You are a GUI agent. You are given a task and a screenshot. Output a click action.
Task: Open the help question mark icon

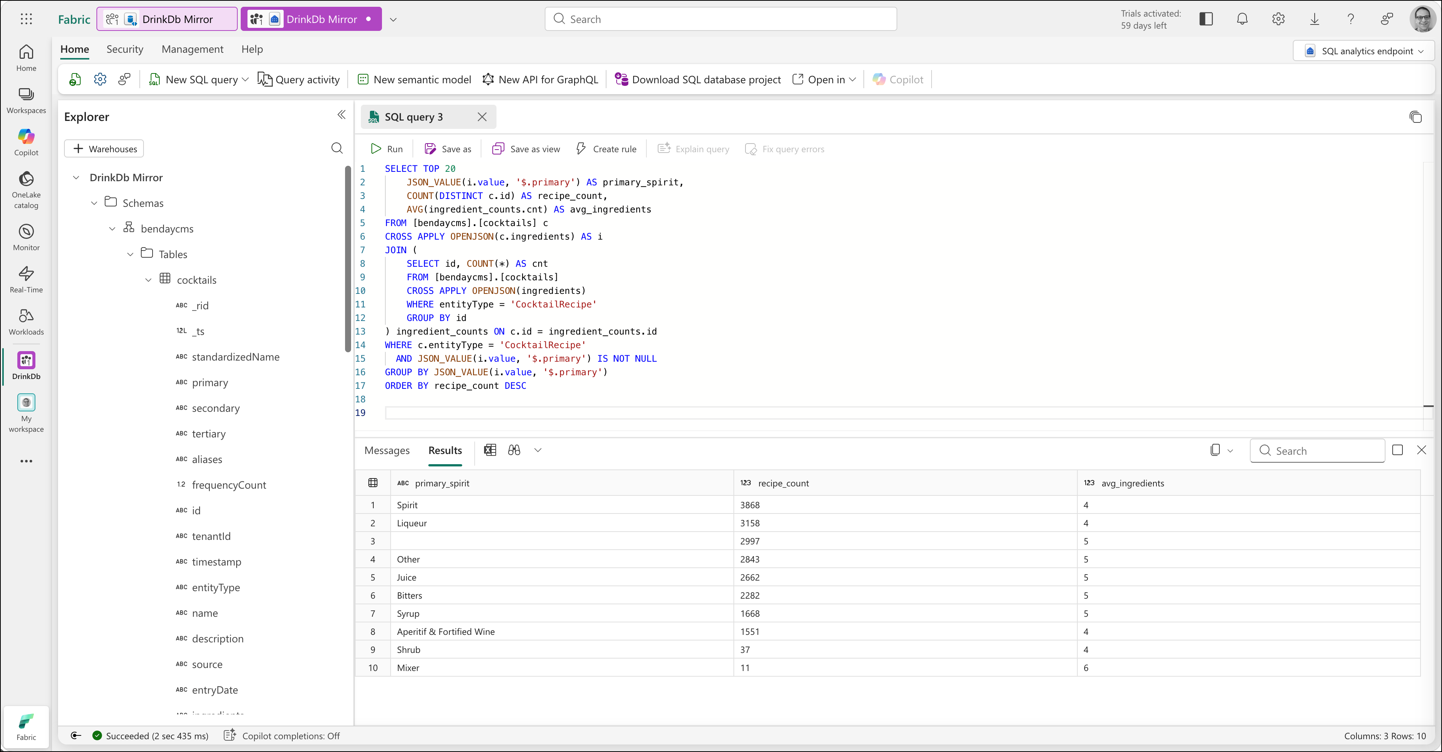(1351, 19)
